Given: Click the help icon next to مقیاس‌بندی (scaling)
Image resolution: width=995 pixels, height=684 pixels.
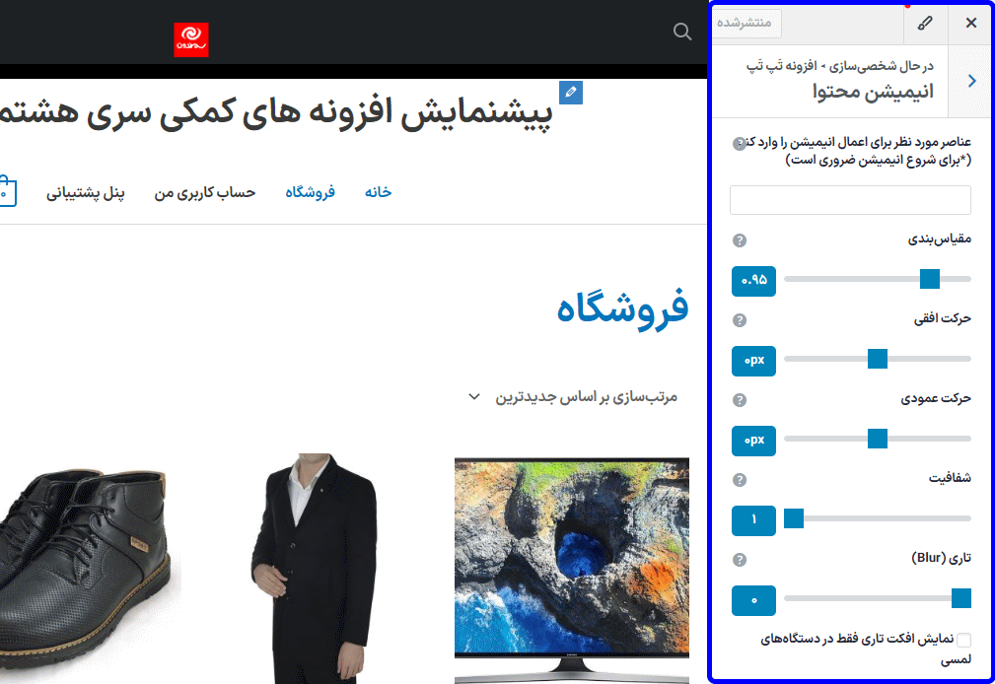Looking at the screenshot, I should pos(740,239).
